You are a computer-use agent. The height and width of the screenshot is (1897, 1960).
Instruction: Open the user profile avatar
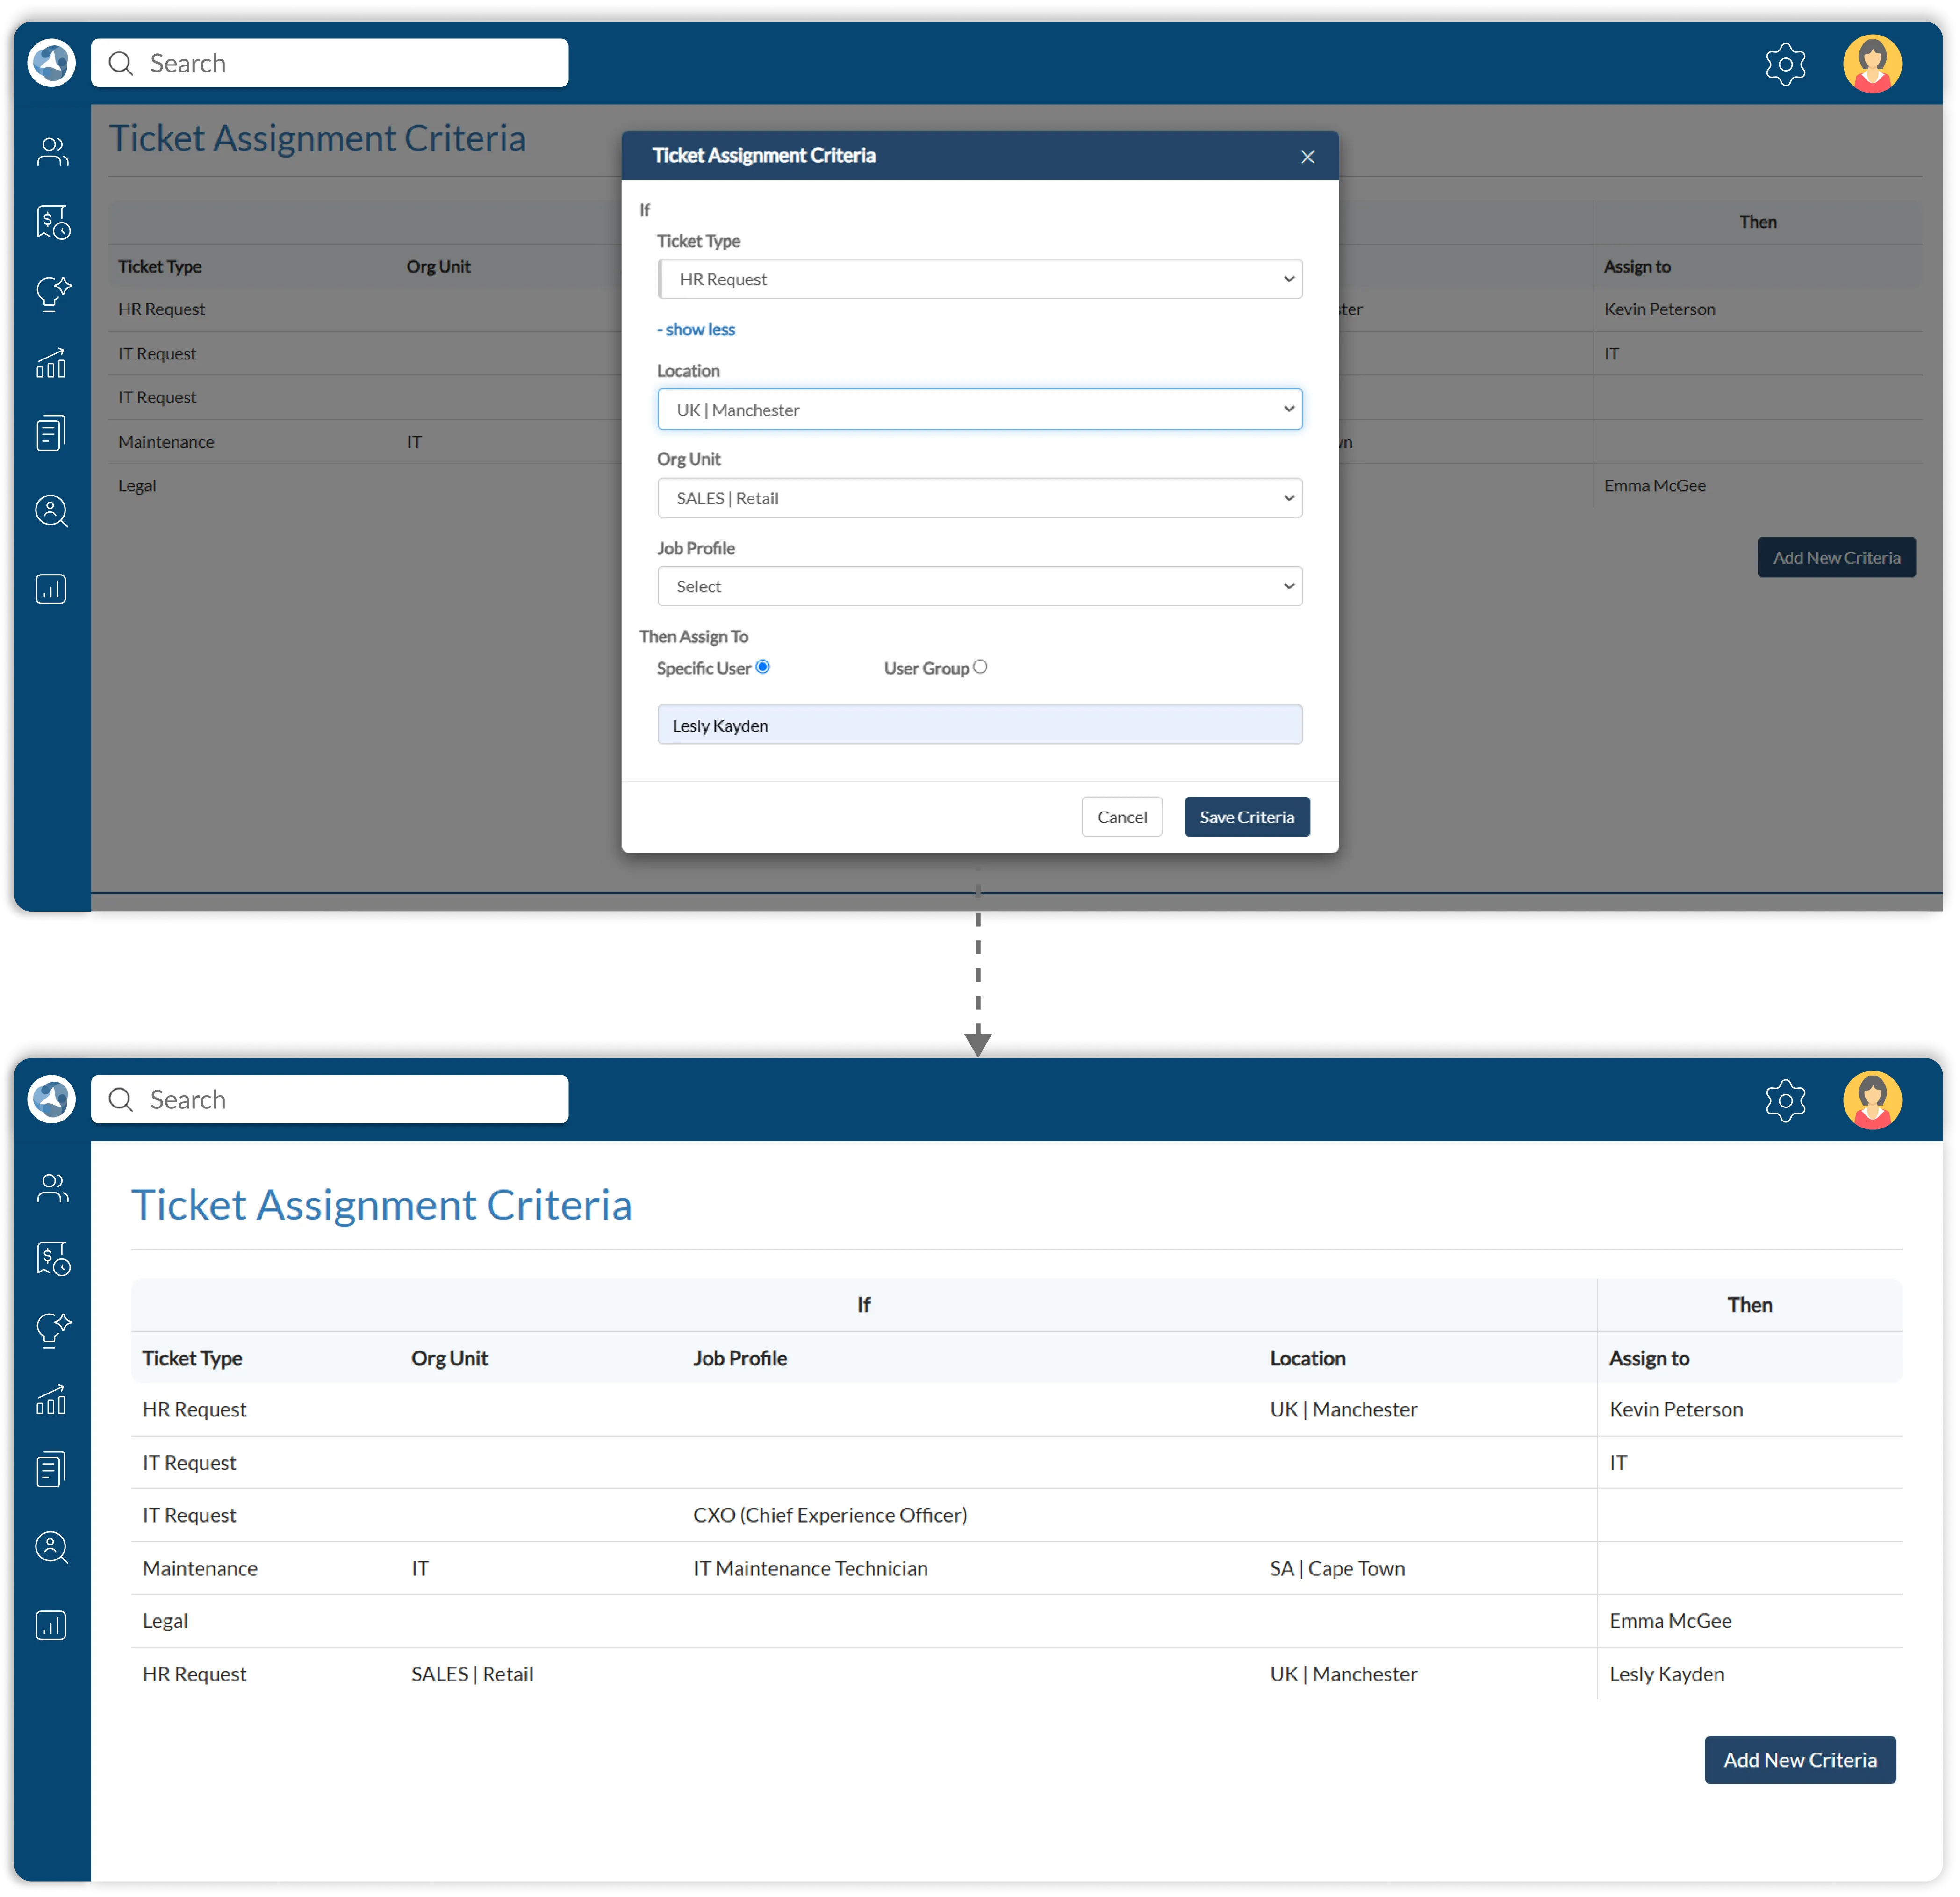[x=1872, y=63]
